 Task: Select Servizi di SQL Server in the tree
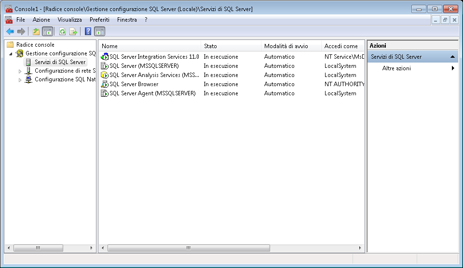(60, 62)
